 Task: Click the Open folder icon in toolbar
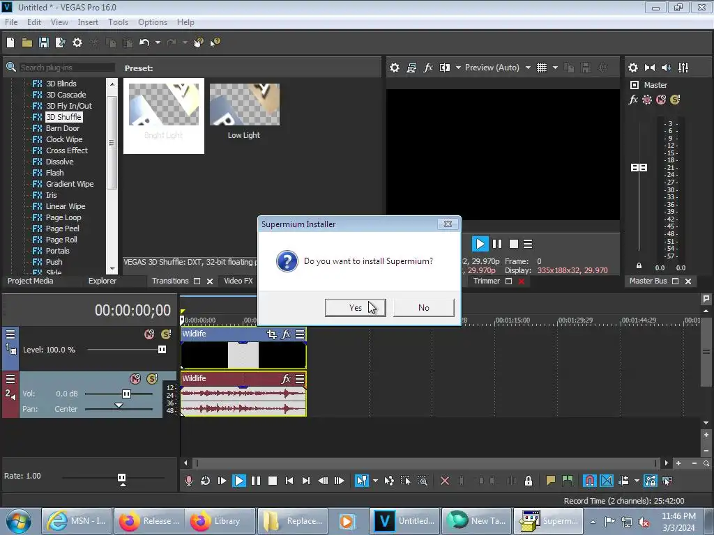27,42
